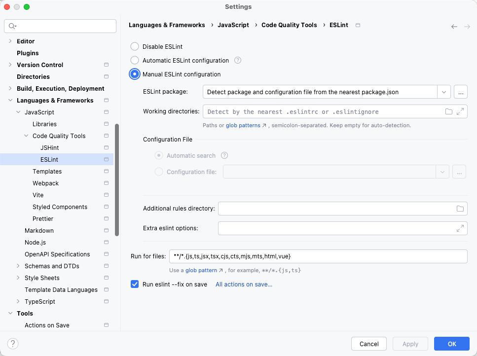Click the back navigation arrow
The image size is (477, 356).
tap(454, 27)
